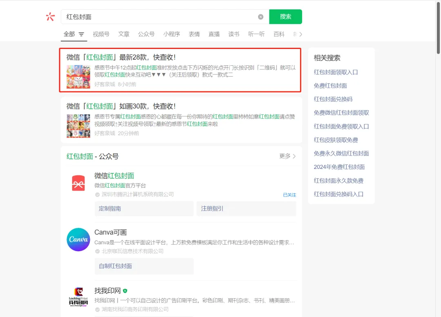
Task: Click 好客泉城 source under 8小时前 article
Action: point(105,84)
